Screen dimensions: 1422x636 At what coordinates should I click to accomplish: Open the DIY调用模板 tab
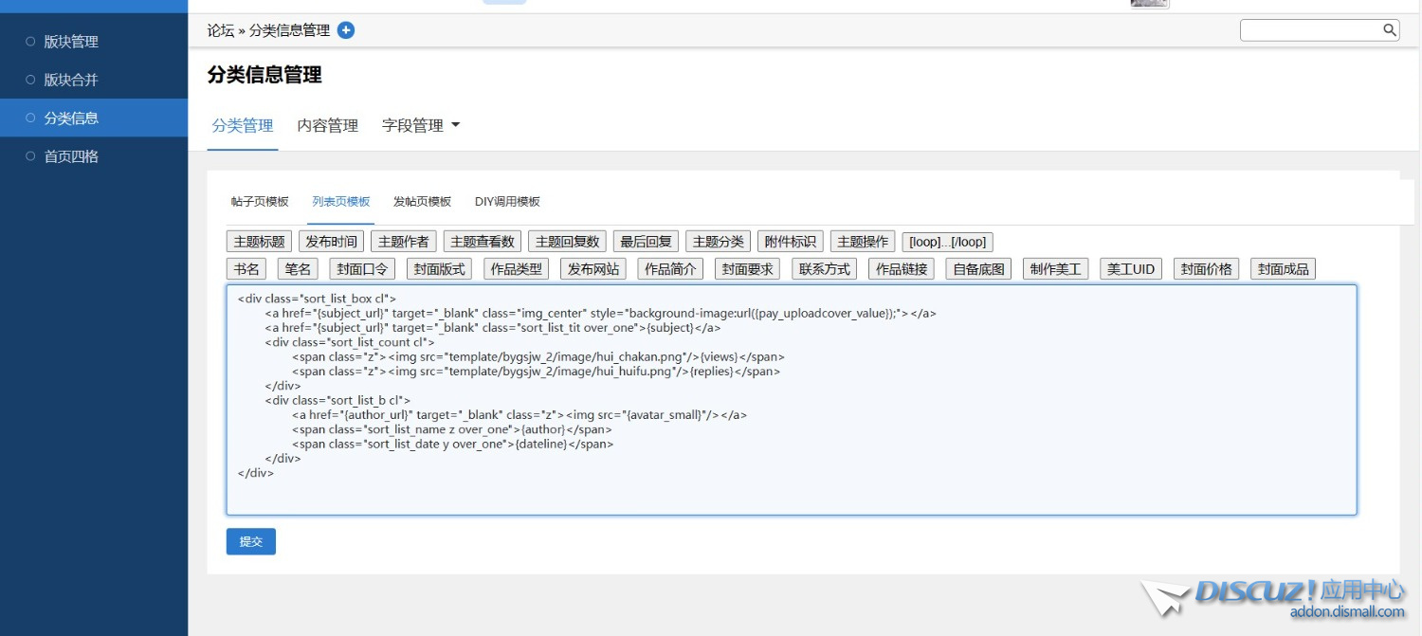click(x=507, y=202)
